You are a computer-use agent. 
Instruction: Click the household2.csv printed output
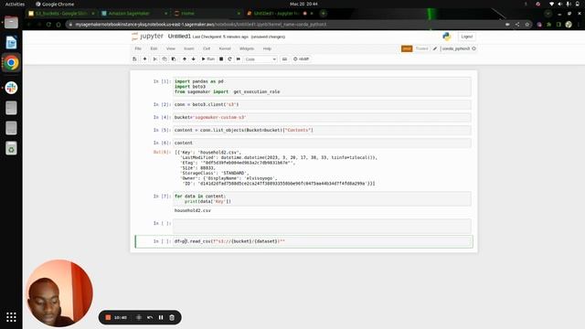(193, 210)
